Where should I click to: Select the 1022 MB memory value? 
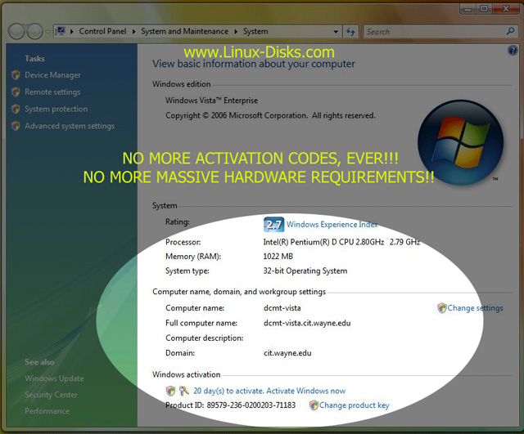278,256
